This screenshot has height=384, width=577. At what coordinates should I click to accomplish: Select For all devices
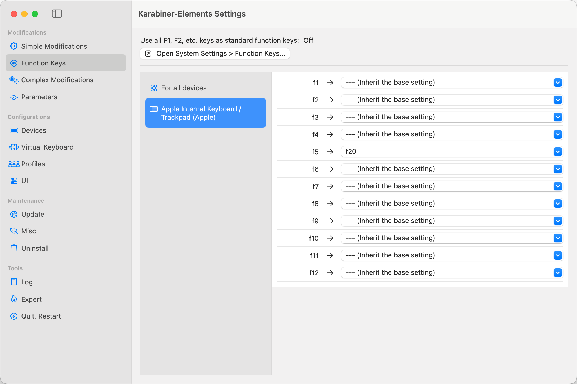click(206, 88)
